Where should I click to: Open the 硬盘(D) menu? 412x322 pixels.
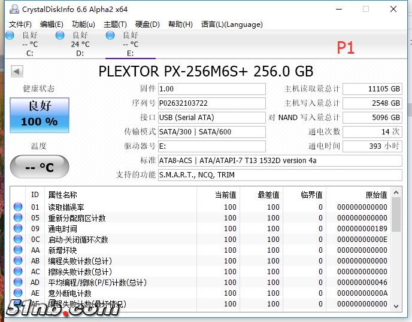[x=147, y=24]
